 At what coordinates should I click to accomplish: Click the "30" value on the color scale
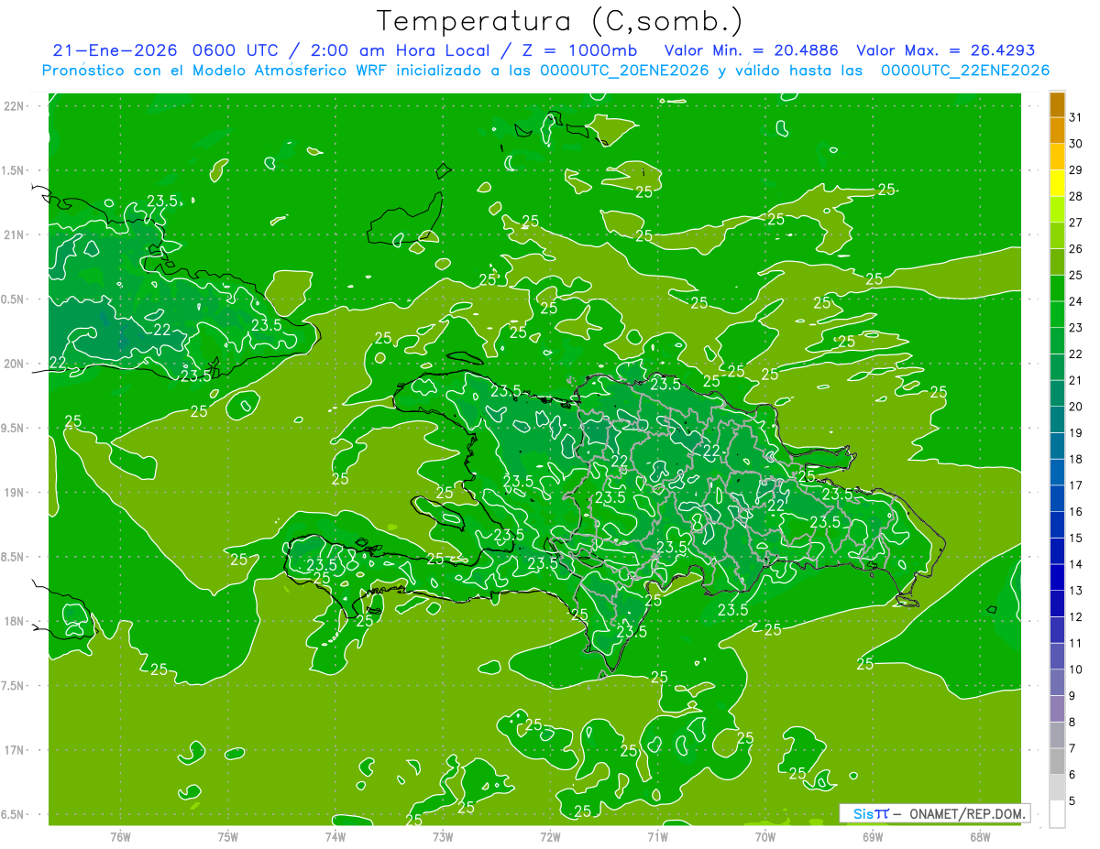[1075, 144]
